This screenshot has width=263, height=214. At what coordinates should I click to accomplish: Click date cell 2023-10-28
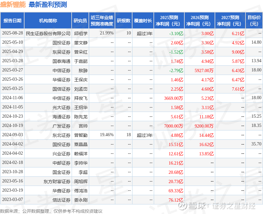click(13, 172)
